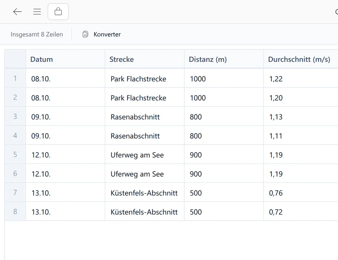Select row number 8 header
This screenshot has height=260, width=338.
click(15, 211)
